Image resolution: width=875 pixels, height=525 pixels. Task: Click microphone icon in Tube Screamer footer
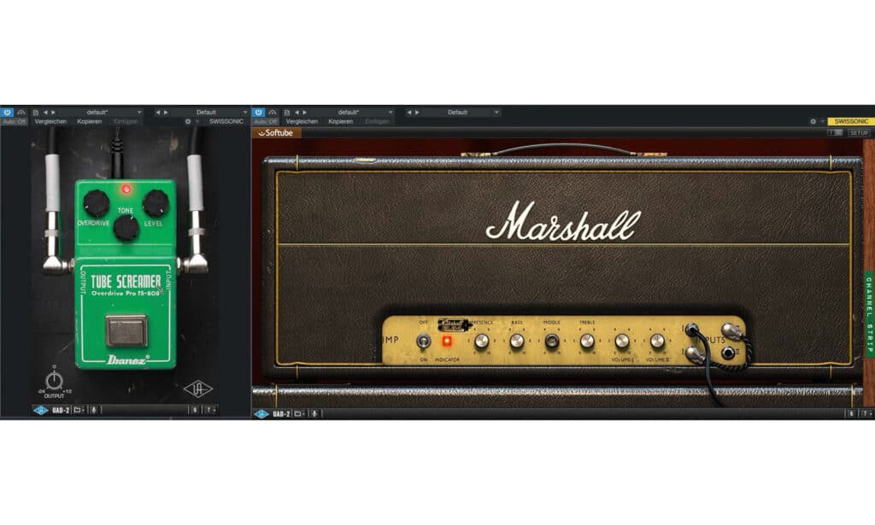pyautogui.click(x=94, y=411)
